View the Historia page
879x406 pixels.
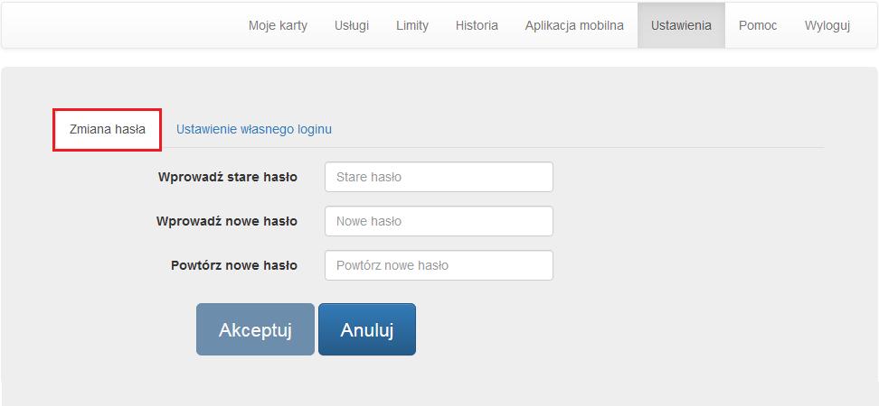(477, 26)
